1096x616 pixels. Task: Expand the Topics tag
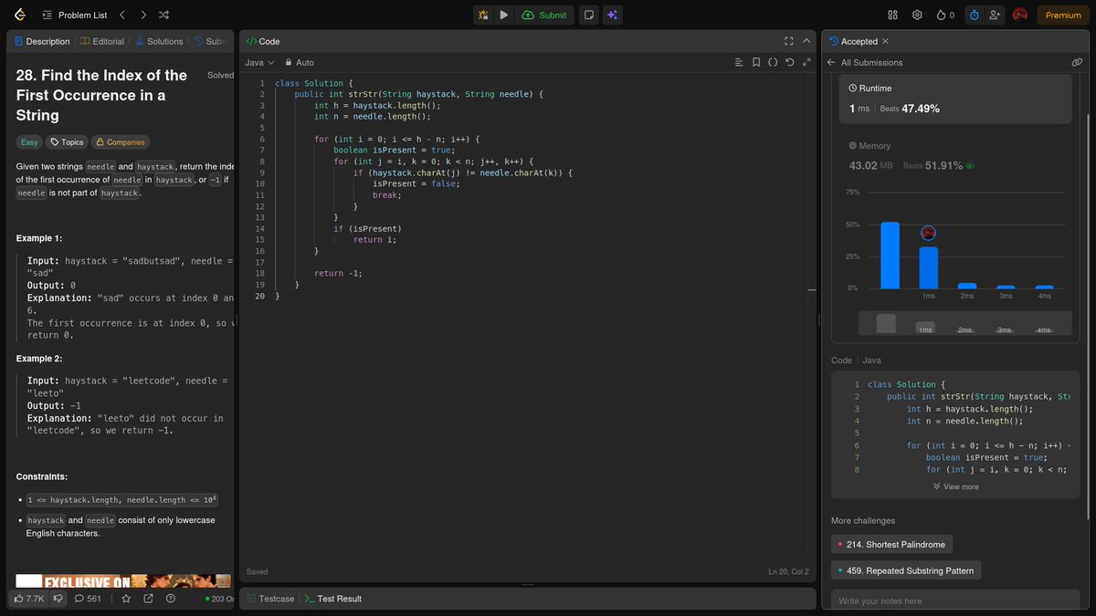click(67, 141)
